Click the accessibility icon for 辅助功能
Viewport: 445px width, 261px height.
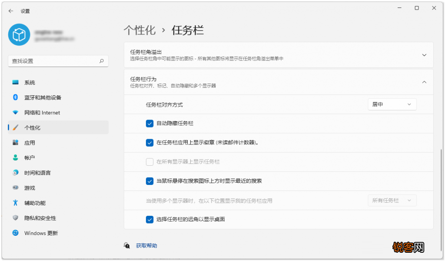point(15,203)
